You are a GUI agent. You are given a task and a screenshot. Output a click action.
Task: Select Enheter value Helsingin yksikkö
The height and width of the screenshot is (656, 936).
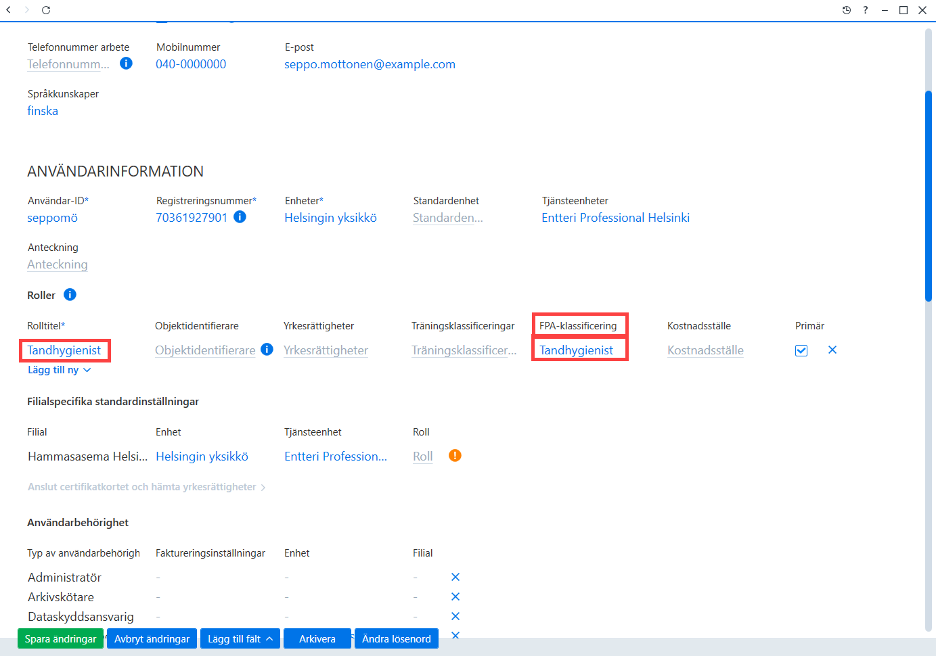tap(330, 218)
